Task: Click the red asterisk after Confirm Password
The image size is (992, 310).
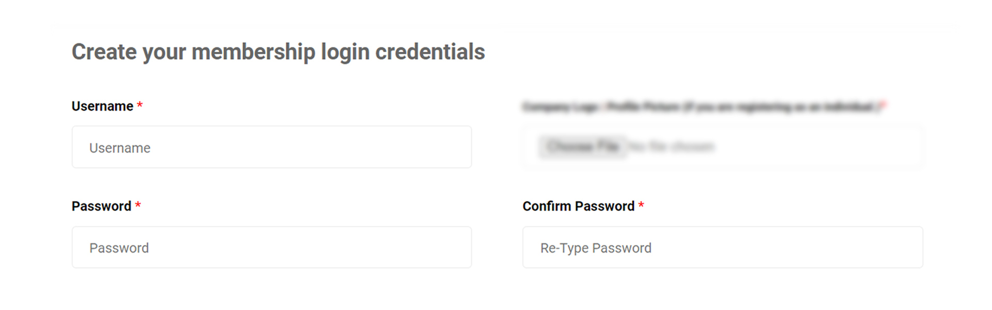Action: click(x=641, y=205)
